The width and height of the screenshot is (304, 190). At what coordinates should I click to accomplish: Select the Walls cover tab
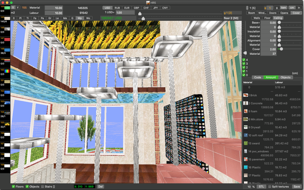257,18
